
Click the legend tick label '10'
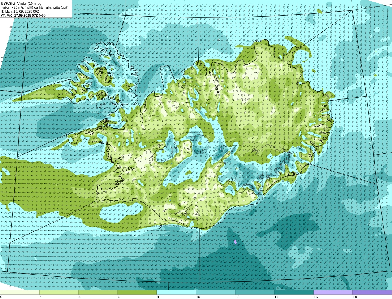[x=198, y=297]
